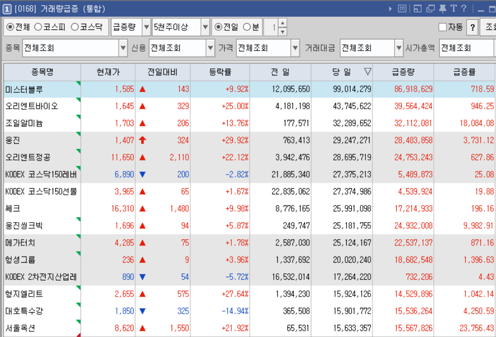The width and height of the screenshot is (496, 337).
Task: Click the duplicate window icon in title bar
Action: [431, 9]
